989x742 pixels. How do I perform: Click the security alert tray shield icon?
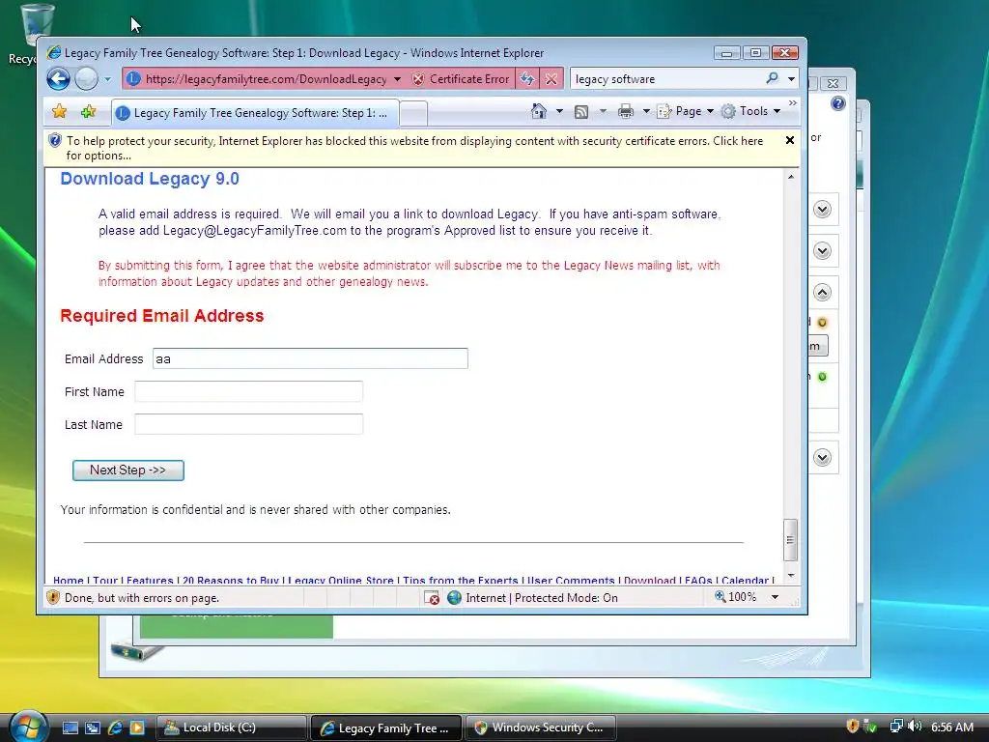coord(852,727)
